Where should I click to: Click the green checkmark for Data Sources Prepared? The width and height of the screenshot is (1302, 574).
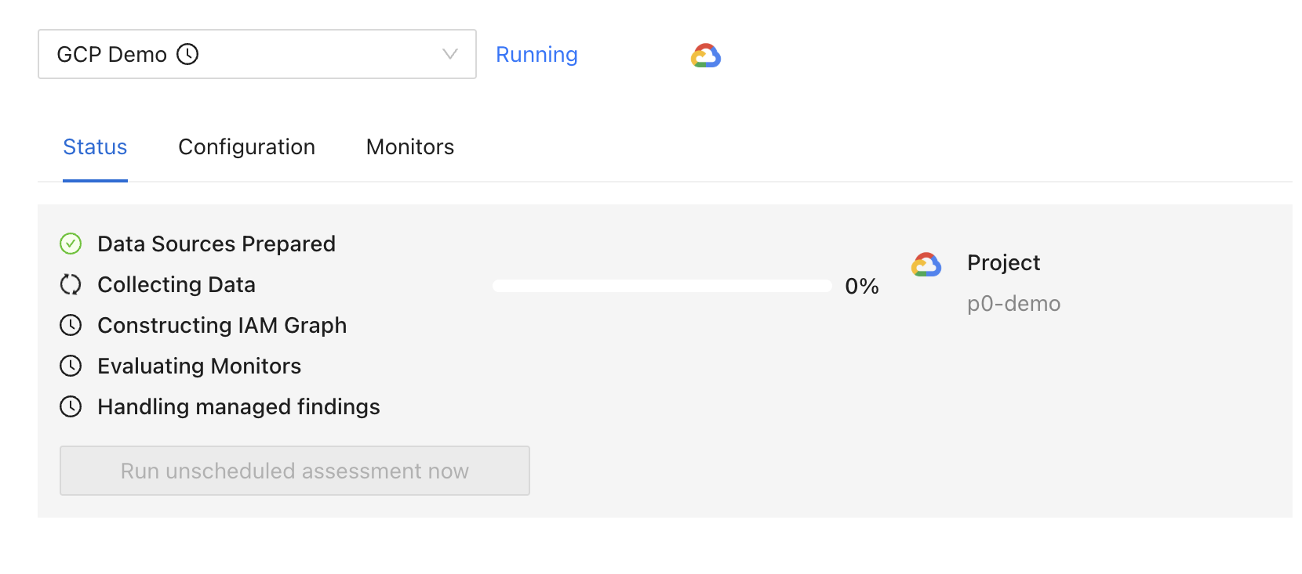tap(71, 244)
